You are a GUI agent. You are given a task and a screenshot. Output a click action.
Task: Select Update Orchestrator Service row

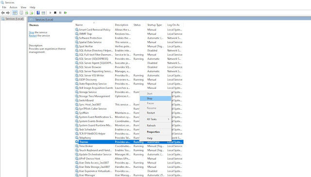coord(129,154)
